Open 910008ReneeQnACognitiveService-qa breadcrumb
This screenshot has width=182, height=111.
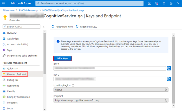[x=63, y=10]
